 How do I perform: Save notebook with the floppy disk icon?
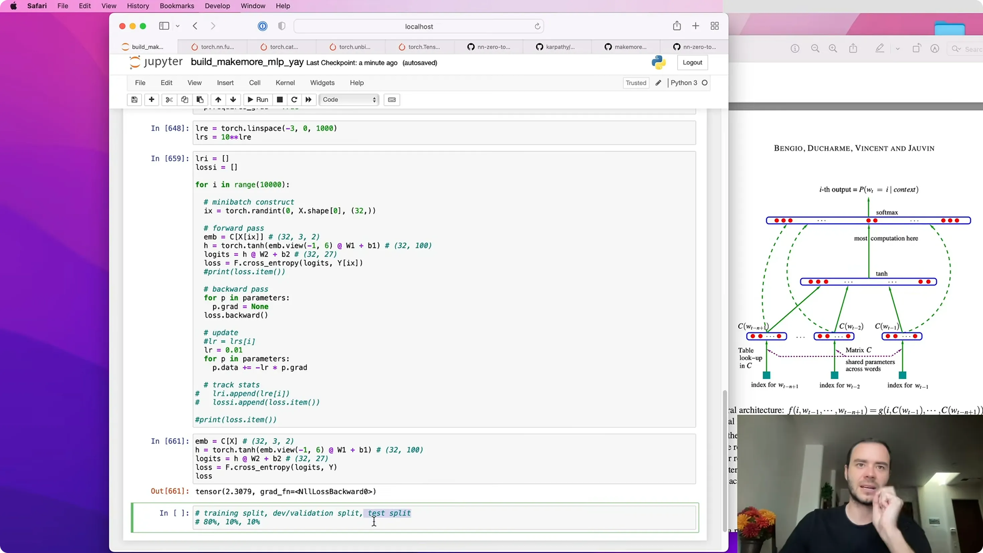pyautogui.click(x=134, y=100)
